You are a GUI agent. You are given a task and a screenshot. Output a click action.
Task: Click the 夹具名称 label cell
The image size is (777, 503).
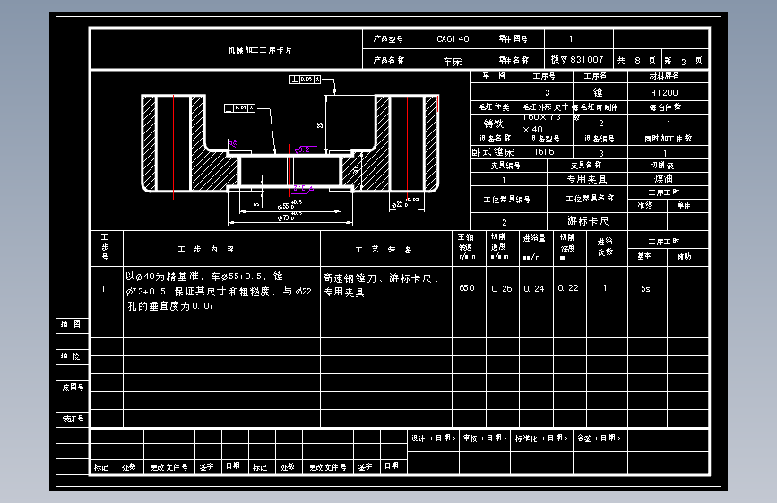point(586,166)
